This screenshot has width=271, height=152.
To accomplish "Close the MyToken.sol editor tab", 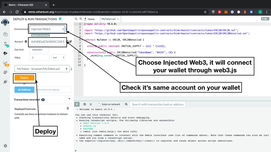I will 118,19.
